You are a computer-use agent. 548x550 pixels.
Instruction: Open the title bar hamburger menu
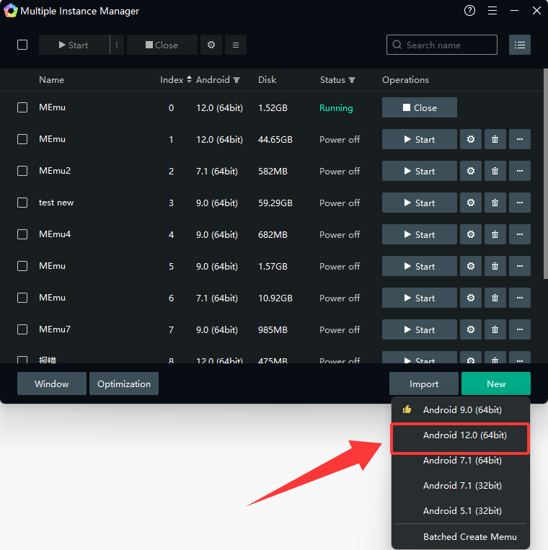(492, 11)
